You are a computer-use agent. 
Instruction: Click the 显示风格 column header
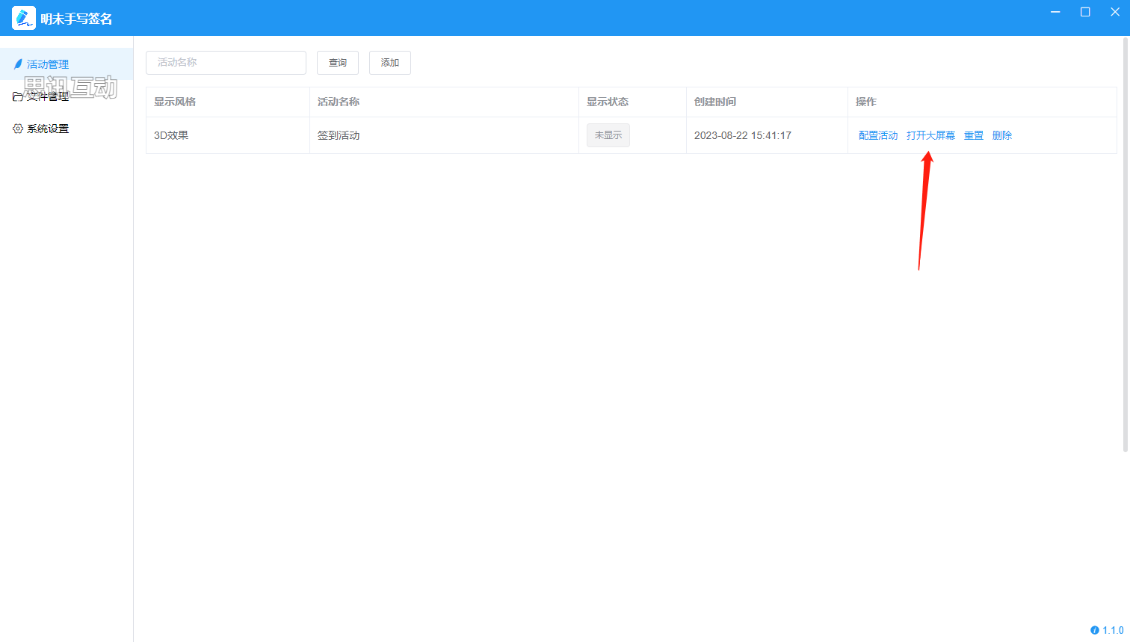click(x=228, y=102)
